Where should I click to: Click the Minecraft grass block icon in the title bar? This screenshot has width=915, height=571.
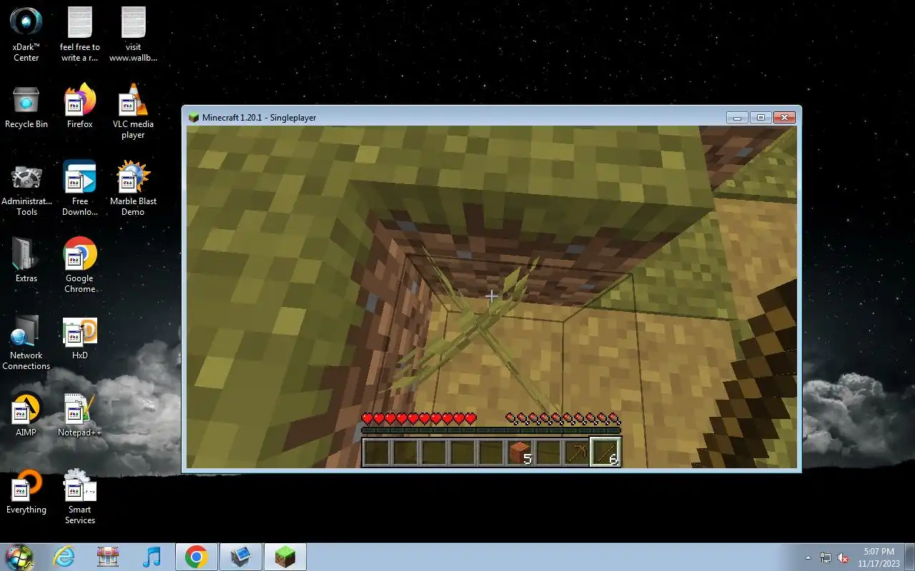tap(194, 118)
